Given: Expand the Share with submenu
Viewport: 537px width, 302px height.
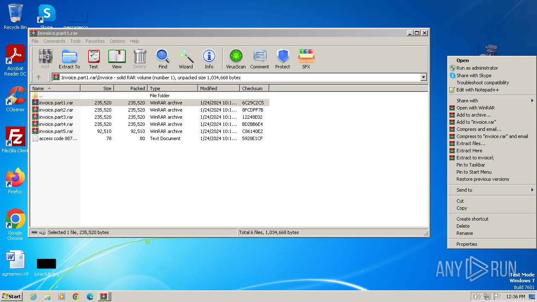Looking at the screenshot, I should 492,101.
